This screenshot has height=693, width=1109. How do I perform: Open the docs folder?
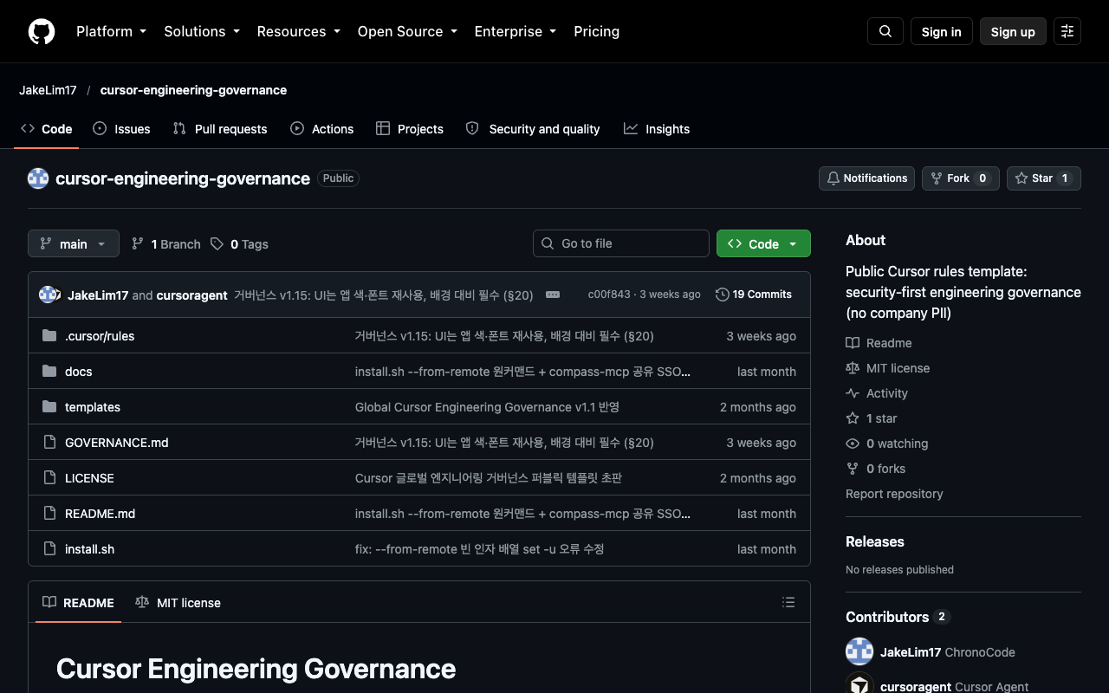[78, 372]
